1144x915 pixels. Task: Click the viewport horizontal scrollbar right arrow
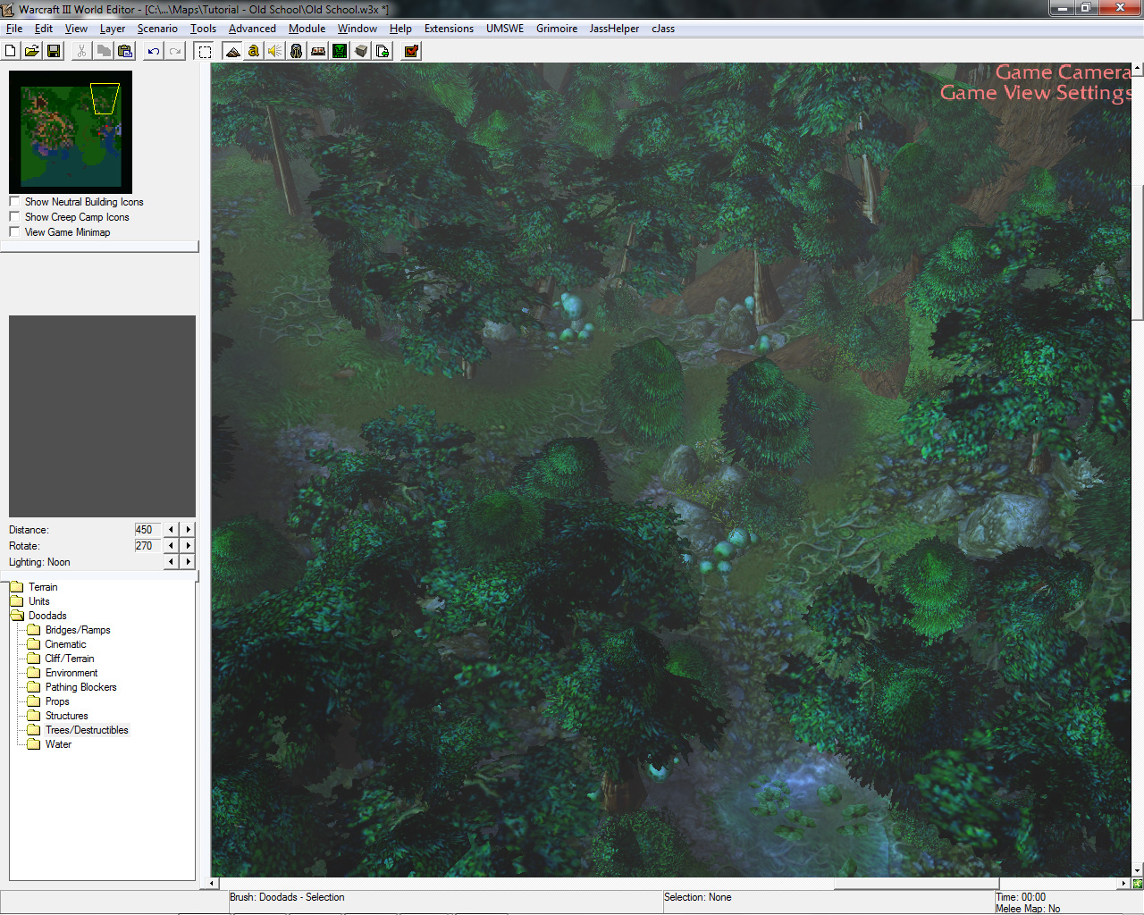1124,884
